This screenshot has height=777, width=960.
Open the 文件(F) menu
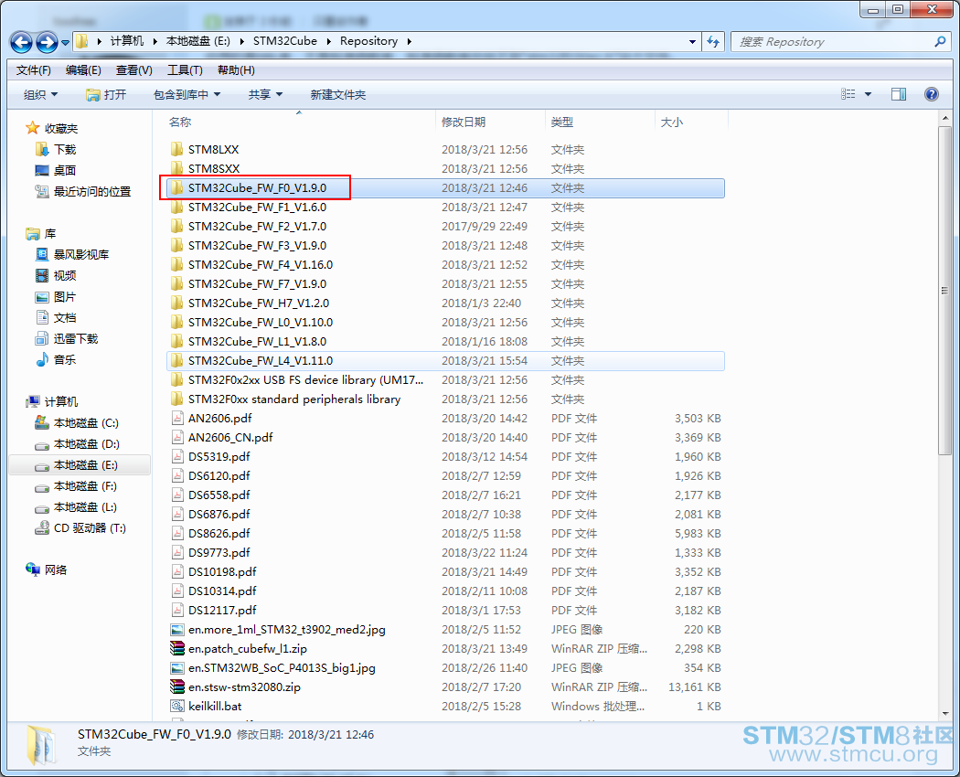(33, 70)
